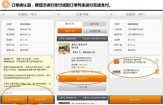The width and height of the screenshot is (163, 105).
Task: Go back from the left 房屋ID: 1611 screen
Action: [x=4, y=14]
